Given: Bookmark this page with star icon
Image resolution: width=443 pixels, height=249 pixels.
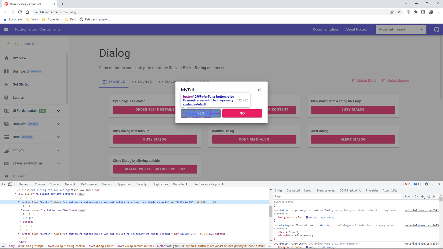Looking at the screenshot, I should click(399, 12).
